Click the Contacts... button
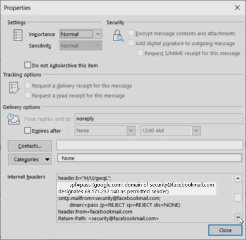Image resolution: width=246 pixels, height=240 pixels. 30,146
